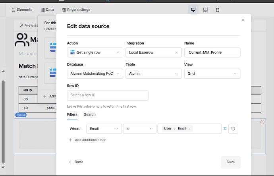
Task: Select the Search tab
Action: click(x=90, y=115)
